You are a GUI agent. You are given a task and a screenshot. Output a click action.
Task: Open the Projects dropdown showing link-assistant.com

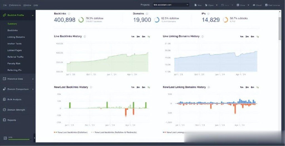[171, 5]
